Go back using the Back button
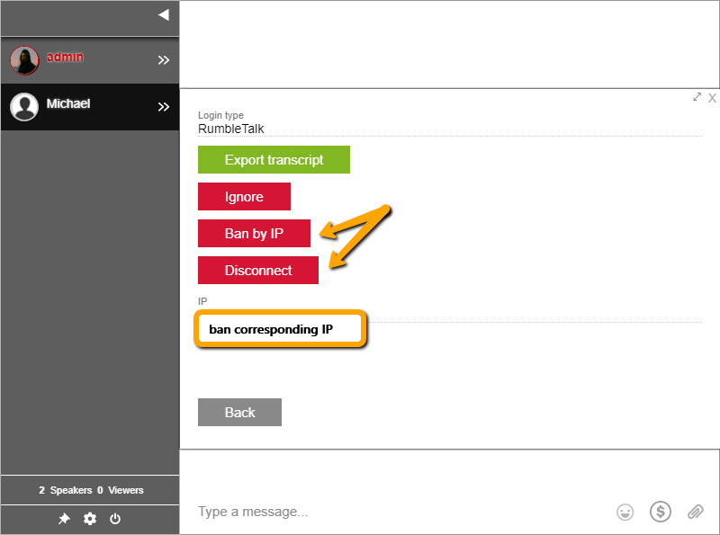The width and height of the screenshot is (720, 535). [x=239, y=413]
